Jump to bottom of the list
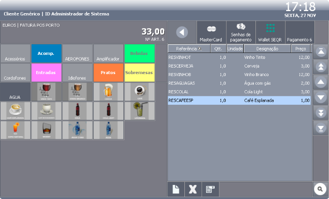This screenshot has width=329, height=199. (321, 128)
